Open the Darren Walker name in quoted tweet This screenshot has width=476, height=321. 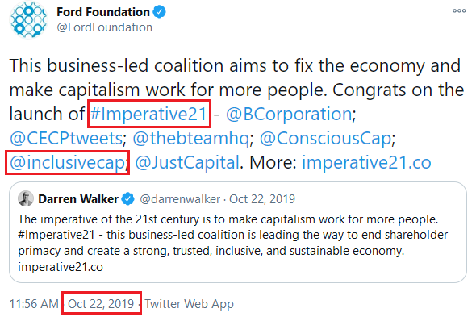pyautogui.click(x=78, y=199)
